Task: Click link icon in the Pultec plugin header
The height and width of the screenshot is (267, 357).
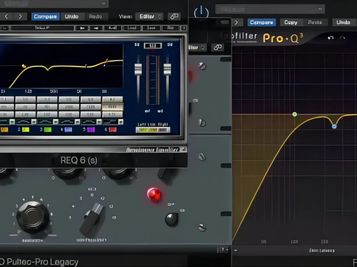Action: [x=217, y=47]
